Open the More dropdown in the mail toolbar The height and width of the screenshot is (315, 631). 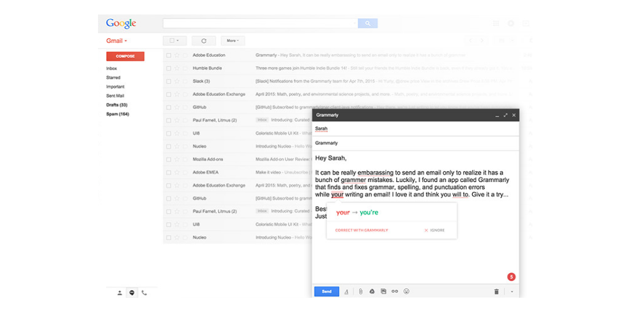(232, 41)
